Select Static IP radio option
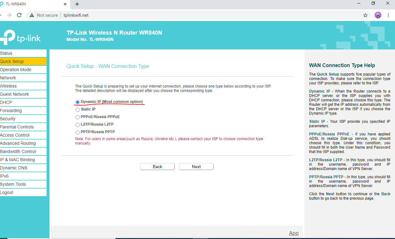The image size is (395, 239). 77,110
